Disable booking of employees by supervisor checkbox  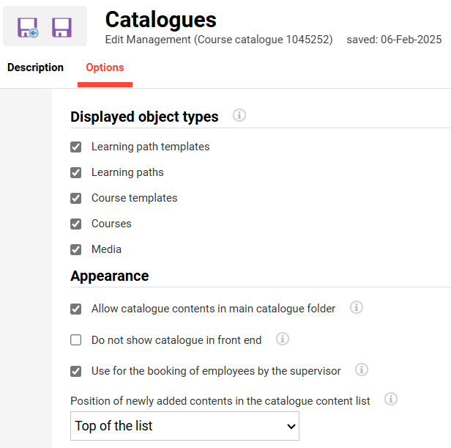pyautogui.click(x=76, y=371)
